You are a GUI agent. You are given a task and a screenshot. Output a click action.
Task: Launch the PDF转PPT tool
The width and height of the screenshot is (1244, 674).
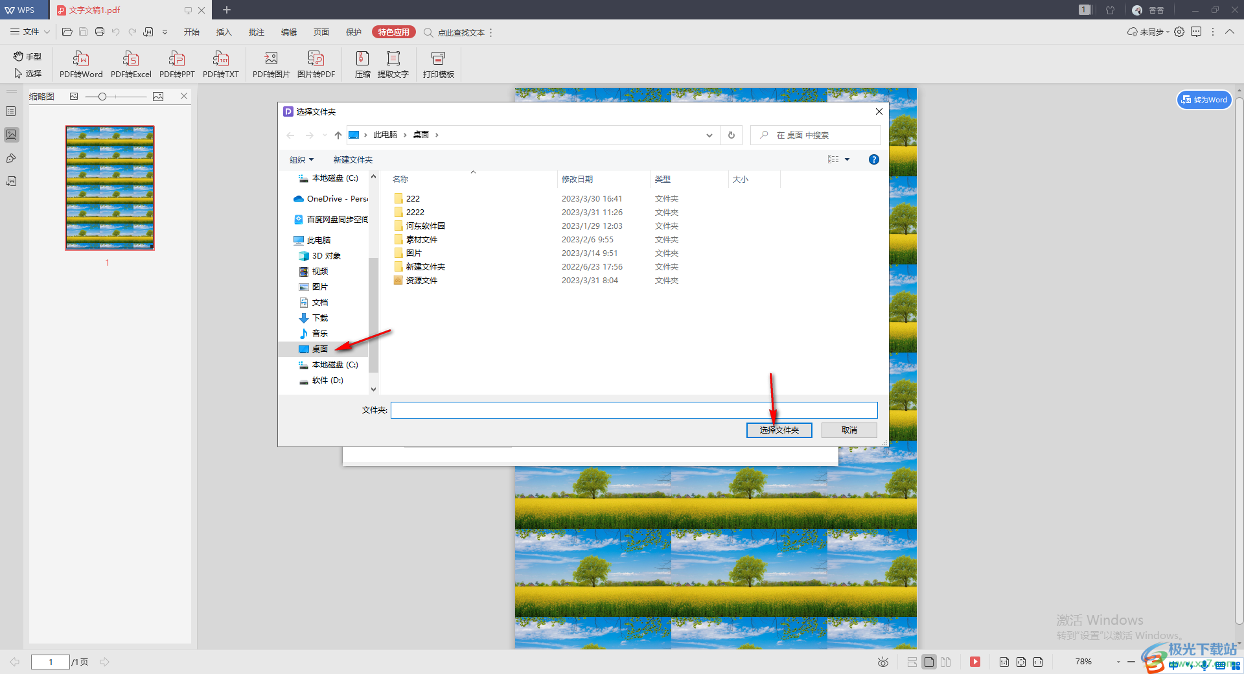177,65
